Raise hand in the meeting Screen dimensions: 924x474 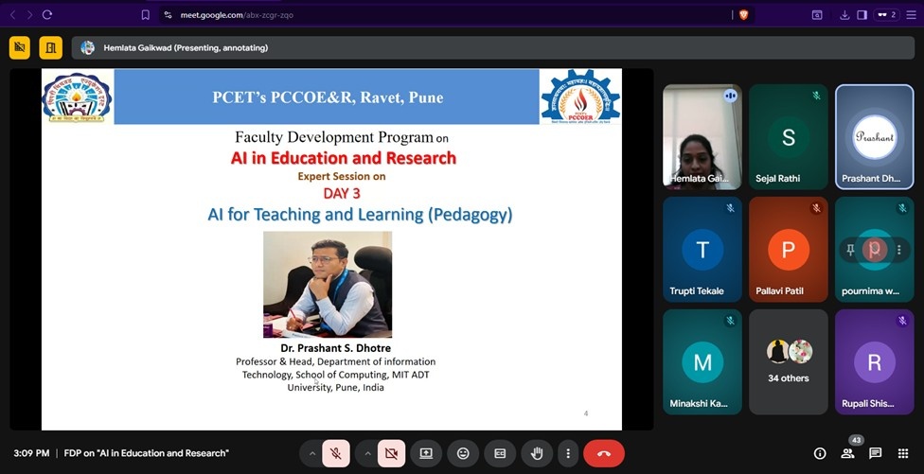click(x=536, y=453)
